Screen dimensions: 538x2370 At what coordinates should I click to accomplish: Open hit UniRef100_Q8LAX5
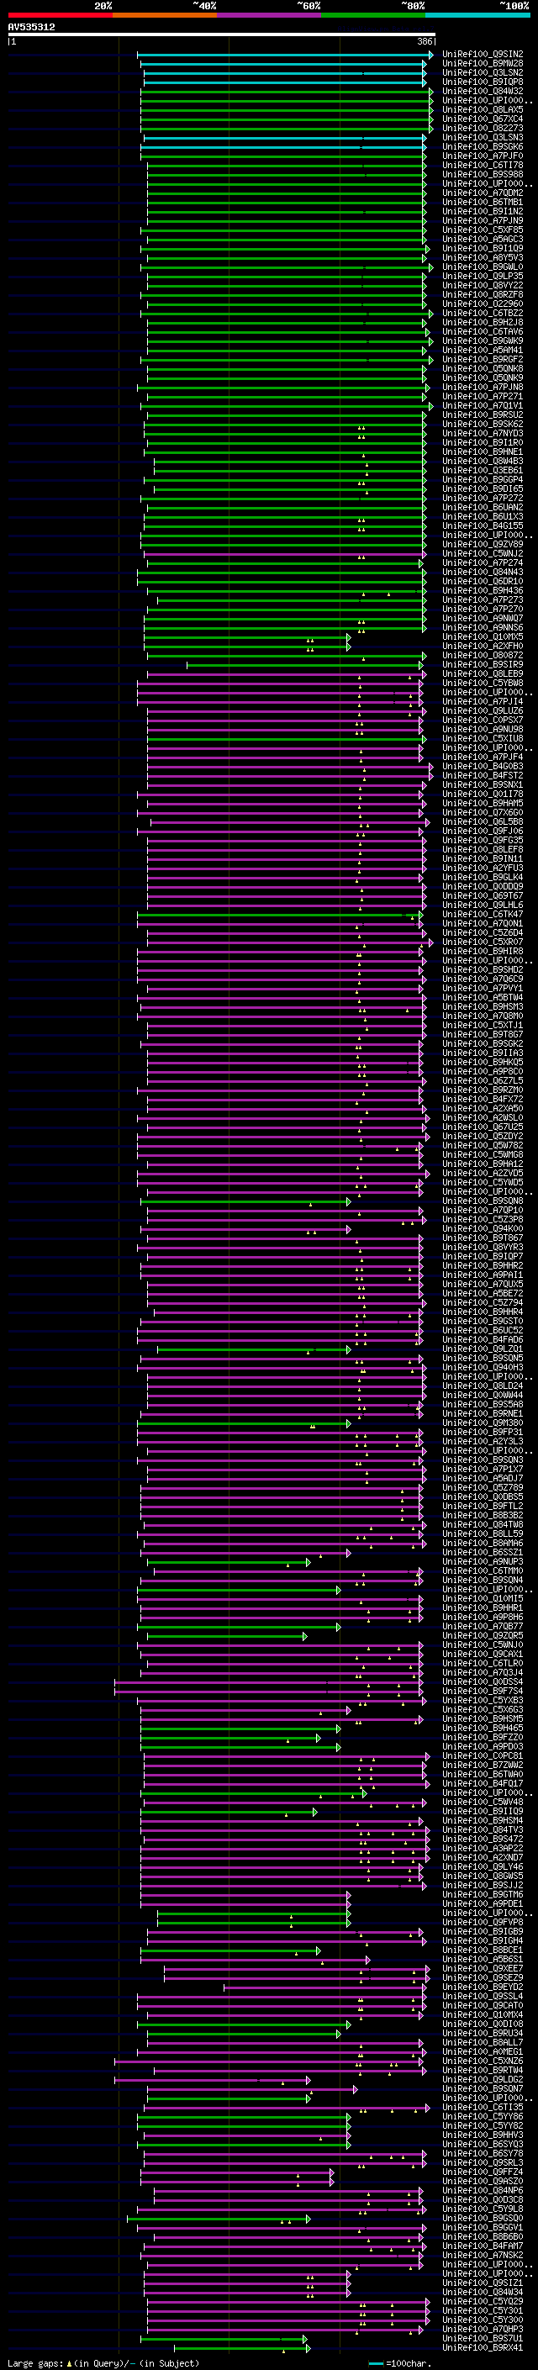coord(483,109)
